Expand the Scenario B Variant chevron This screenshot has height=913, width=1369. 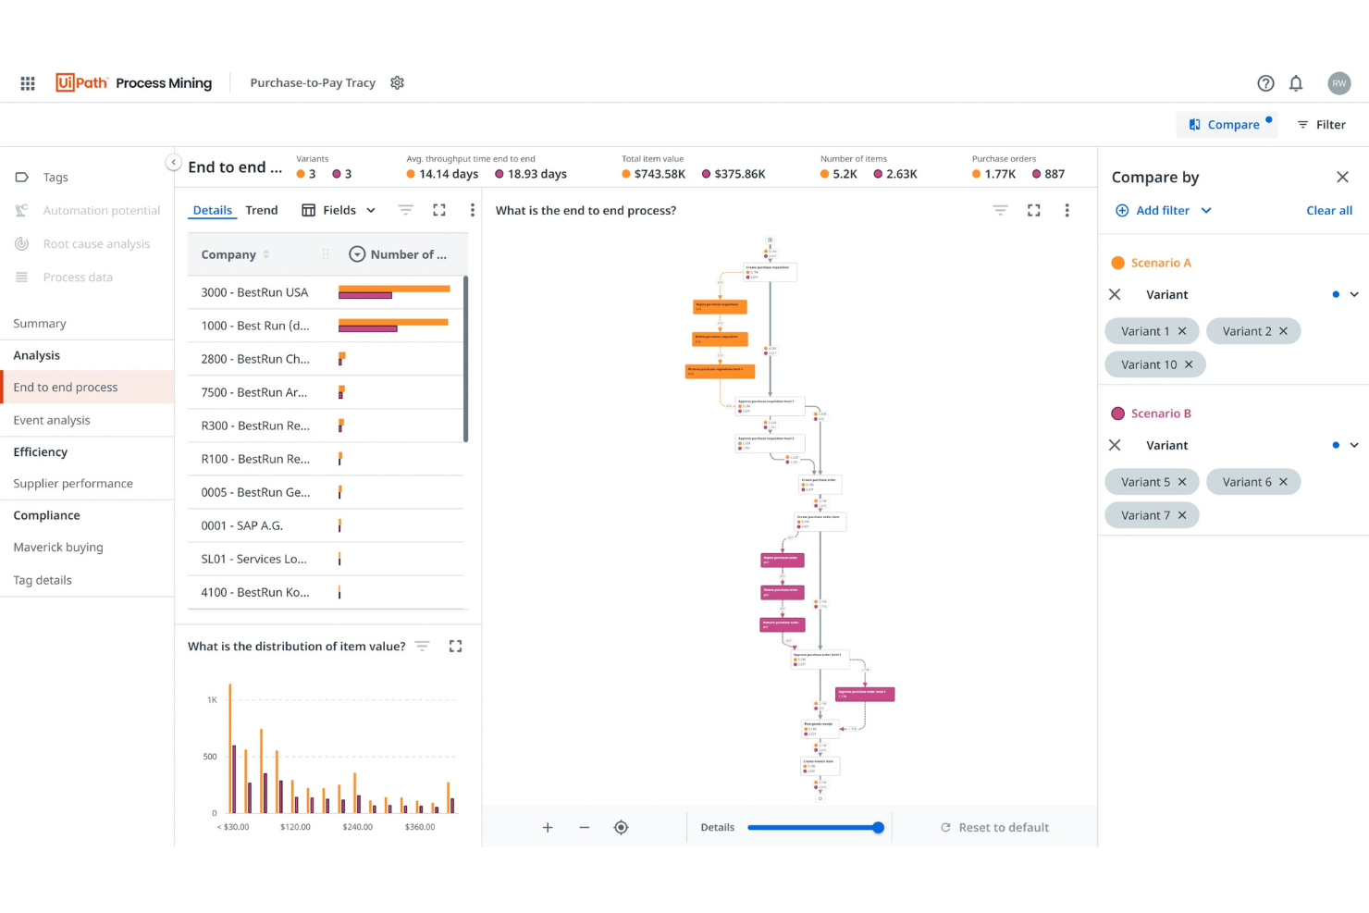[x=1354, y=445]
